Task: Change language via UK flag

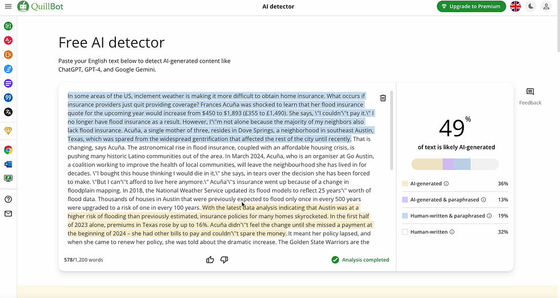Action: click(x=515, y=6)
